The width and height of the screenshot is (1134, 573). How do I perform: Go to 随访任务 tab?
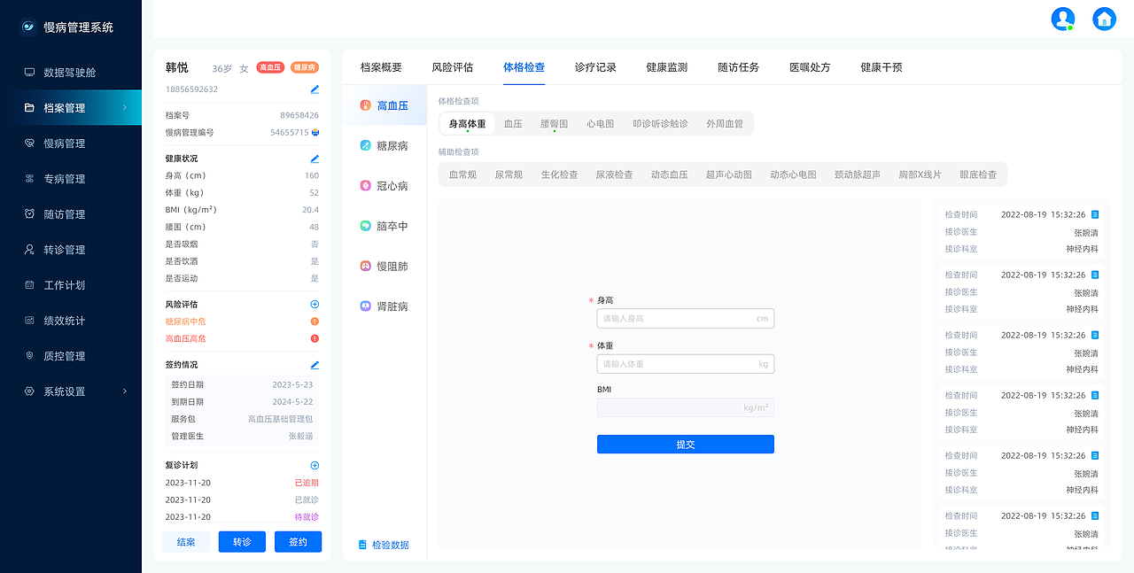(739, 67)
